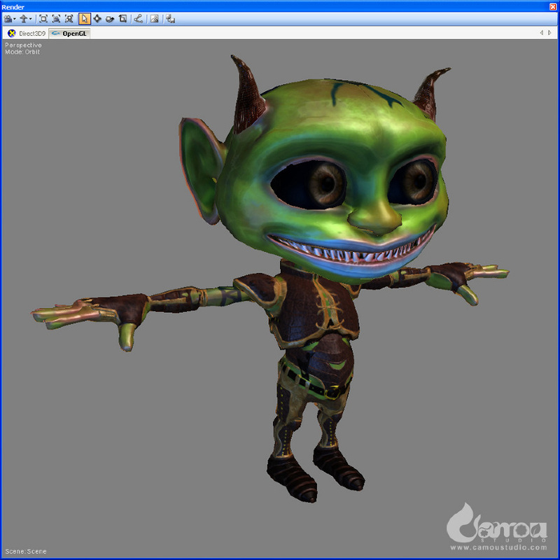Close the Render window
This screenshot has height=560, width=560.
point(553,6)
